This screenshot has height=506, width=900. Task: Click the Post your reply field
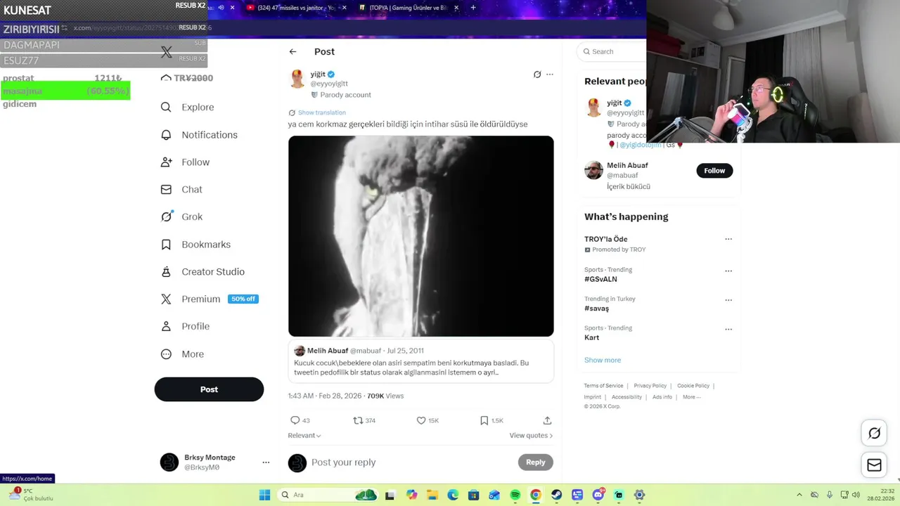pyautogui.click(x=411, y=462)
